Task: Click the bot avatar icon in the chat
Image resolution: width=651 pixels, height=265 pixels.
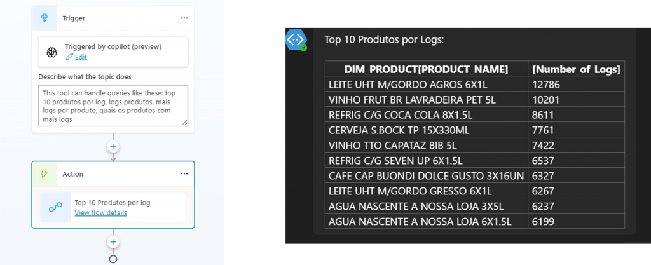Action: [296, 40]
